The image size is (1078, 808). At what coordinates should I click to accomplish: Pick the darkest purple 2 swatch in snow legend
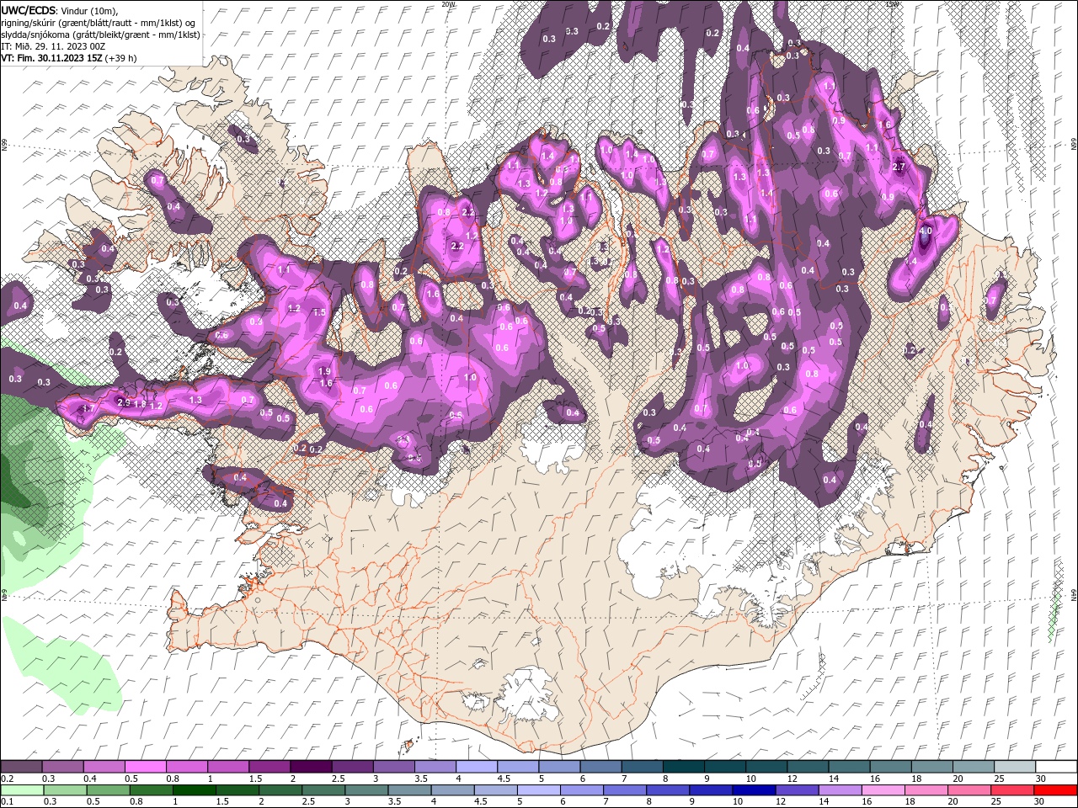tap(310, 767)
